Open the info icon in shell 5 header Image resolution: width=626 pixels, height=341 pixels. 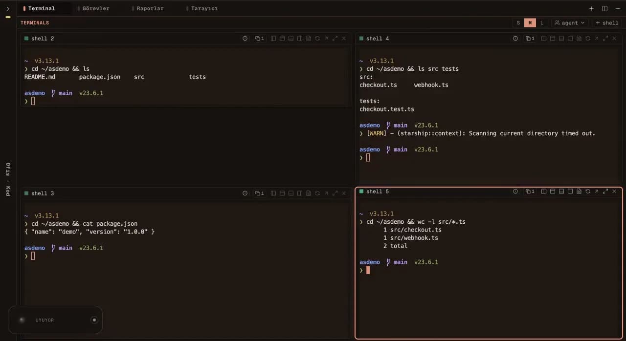pyautogui.click(x=515, y=192)
